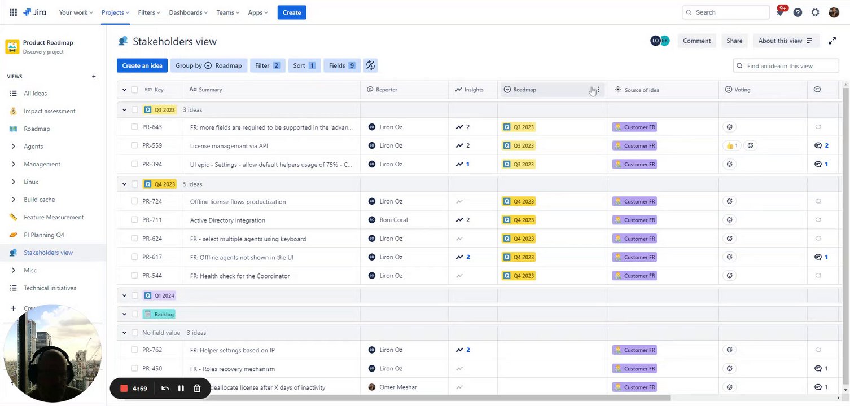The width and height of the screenshot is (850, 406).
Task: Open the Help question mark icon
Action: coord(798,12)
